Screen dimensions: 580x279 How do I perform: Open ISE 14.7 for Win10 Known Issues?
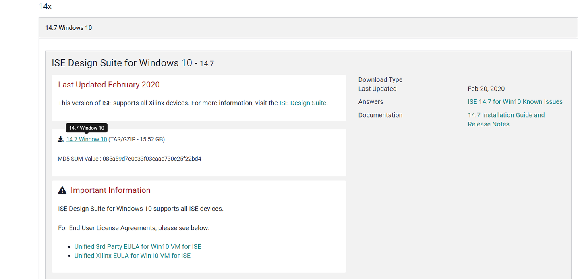(515, 102)
